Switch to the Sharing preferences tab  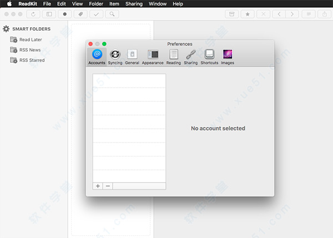[191, 57]
